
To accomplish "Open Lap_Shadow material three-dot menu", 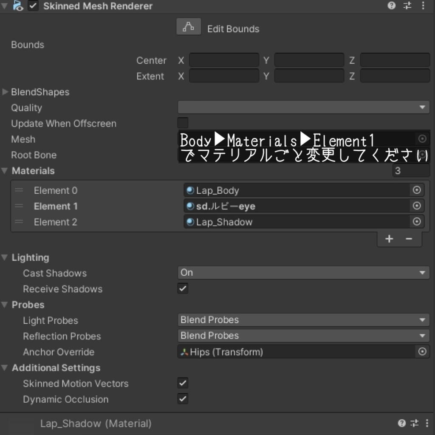I will pyautogui.click(x=427, y=423).
